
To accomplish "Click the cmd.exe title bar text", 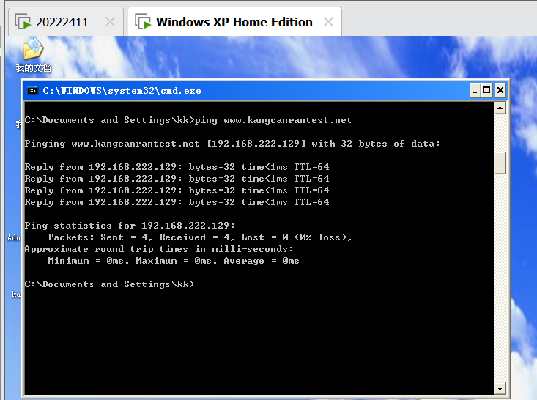I will [122, 91].
